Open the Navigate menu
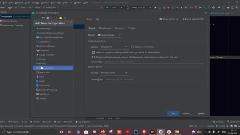This screenshot has width=240, height=135. pos(19,3)
